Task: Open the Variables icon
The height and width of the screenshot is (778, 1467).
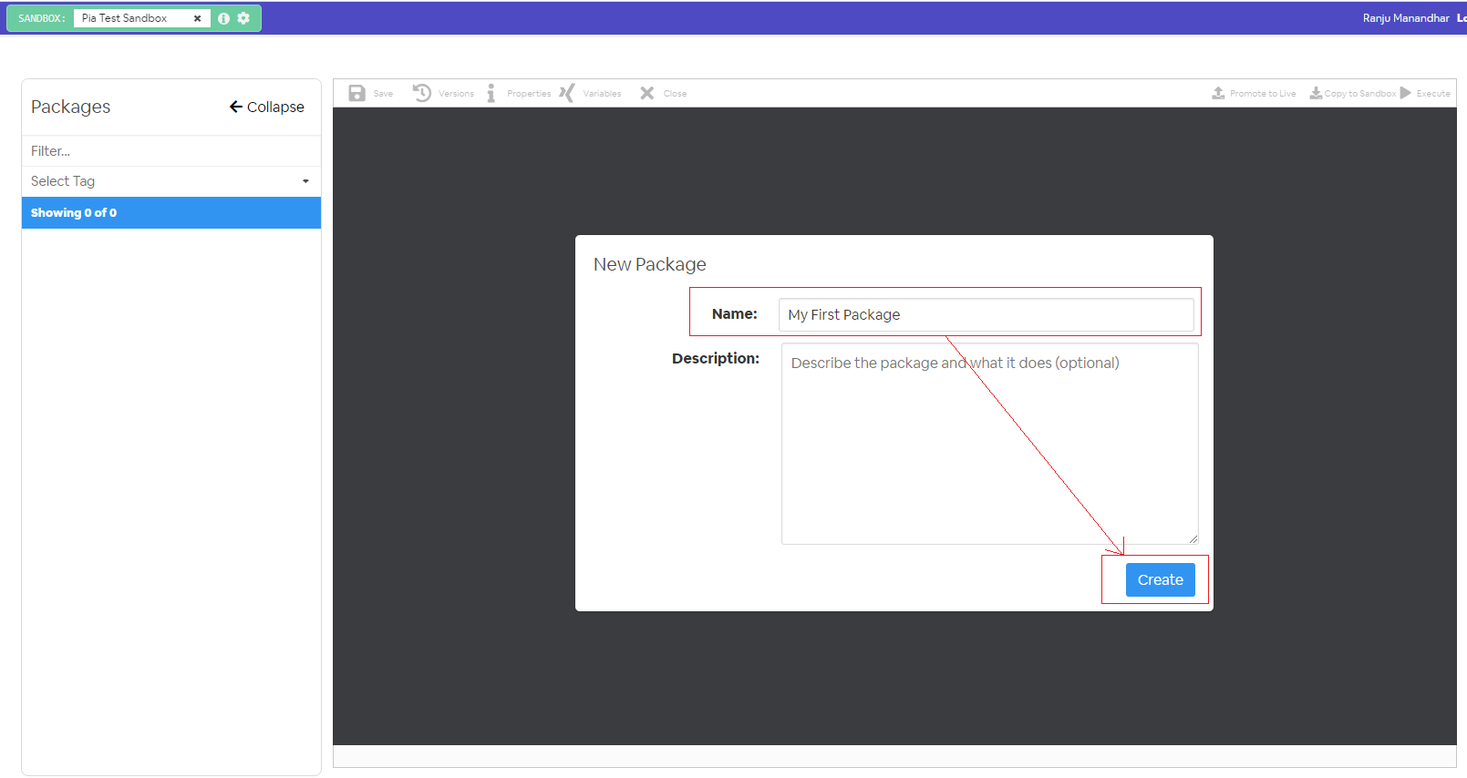Action: coord(567,93)
